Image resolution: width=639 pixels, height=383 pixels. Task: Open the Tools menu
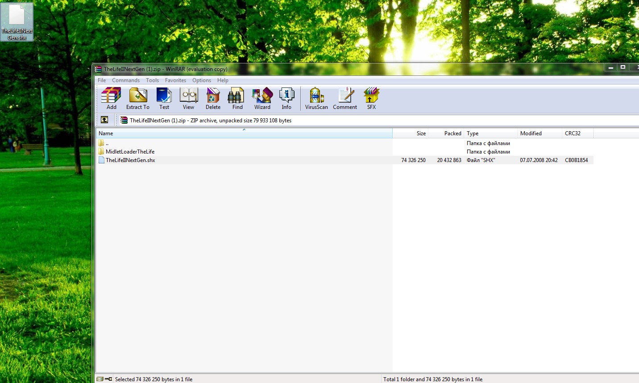tap(152, 80)
